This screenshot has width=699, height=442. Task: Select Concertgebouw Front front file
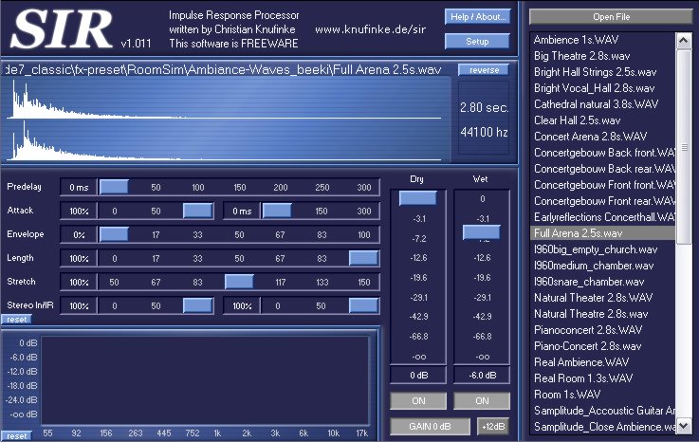(604, 185)
